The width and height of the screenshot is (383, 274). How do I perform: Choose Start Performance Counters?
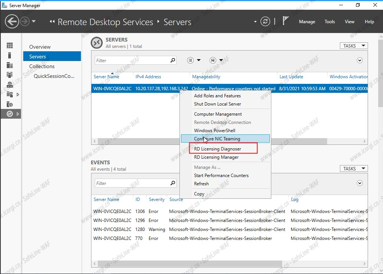coord(221,176)
